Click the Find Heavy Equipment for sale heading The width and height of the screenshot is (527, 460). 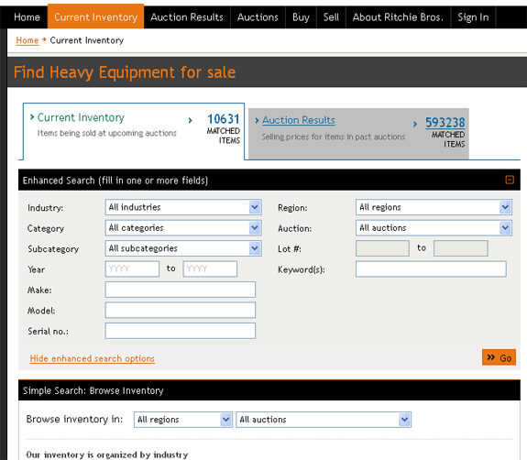125,72
